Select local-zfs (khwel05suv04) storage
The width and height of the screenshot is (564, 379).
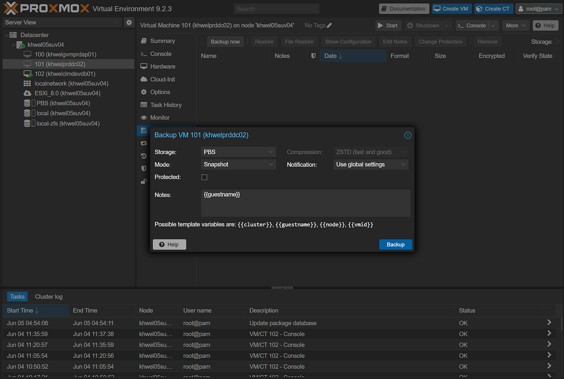tap(68, 123)
